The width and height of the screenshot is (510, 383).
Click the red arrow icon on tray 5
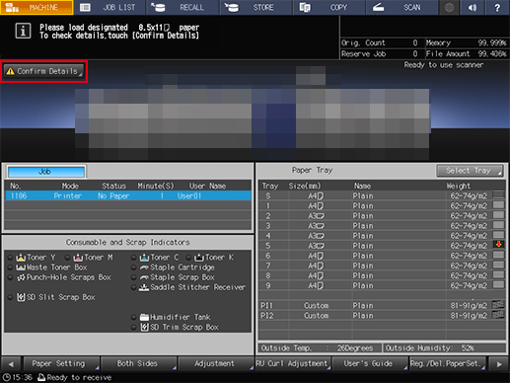click(x=498, y=245)
